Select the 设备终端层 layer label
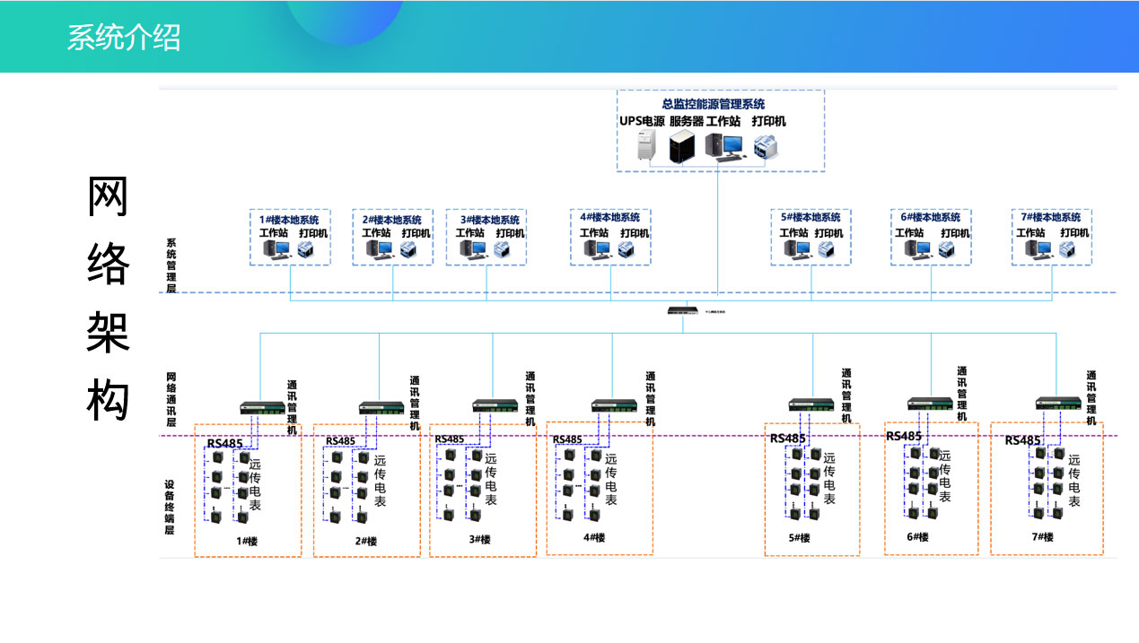This screenshot has height=643, width=1139. 169,507
